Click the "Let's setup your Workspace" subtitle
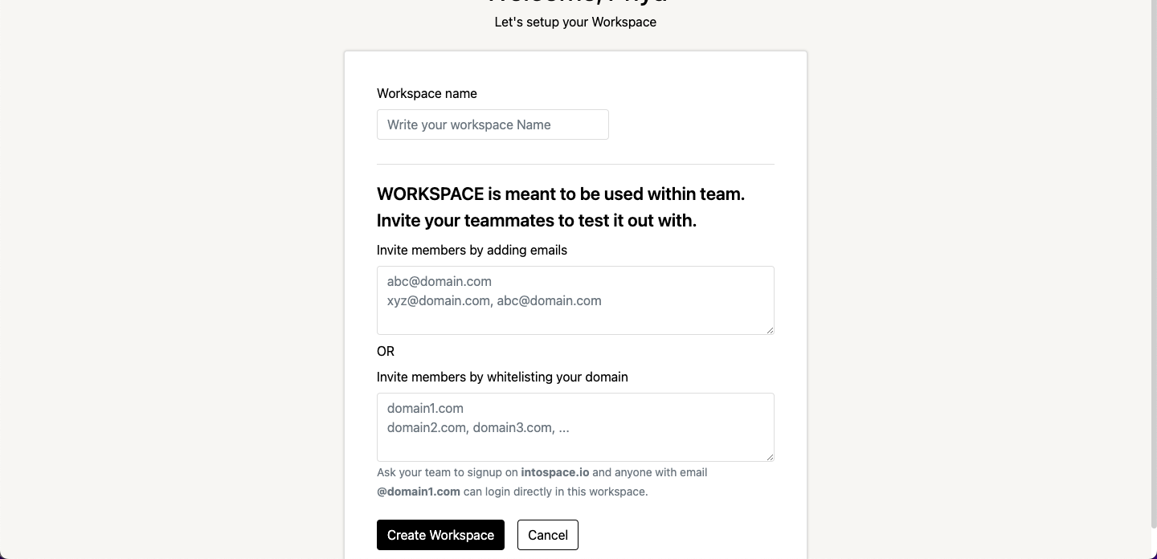 [575, 22]
